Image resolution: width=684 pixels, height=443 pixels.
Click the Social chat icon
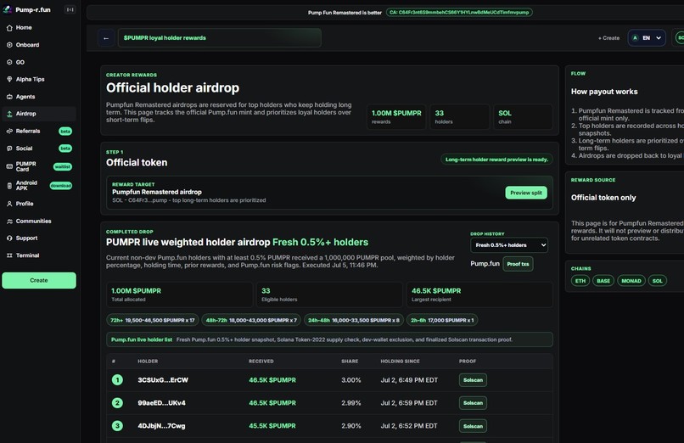click(9, 149)
